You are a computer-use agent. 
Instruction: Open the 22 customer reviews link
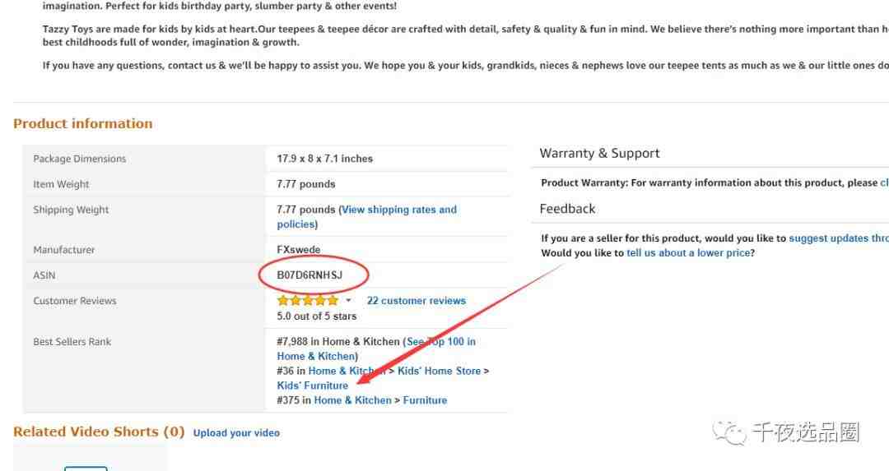pyautogui.click(x=417, y=301)
